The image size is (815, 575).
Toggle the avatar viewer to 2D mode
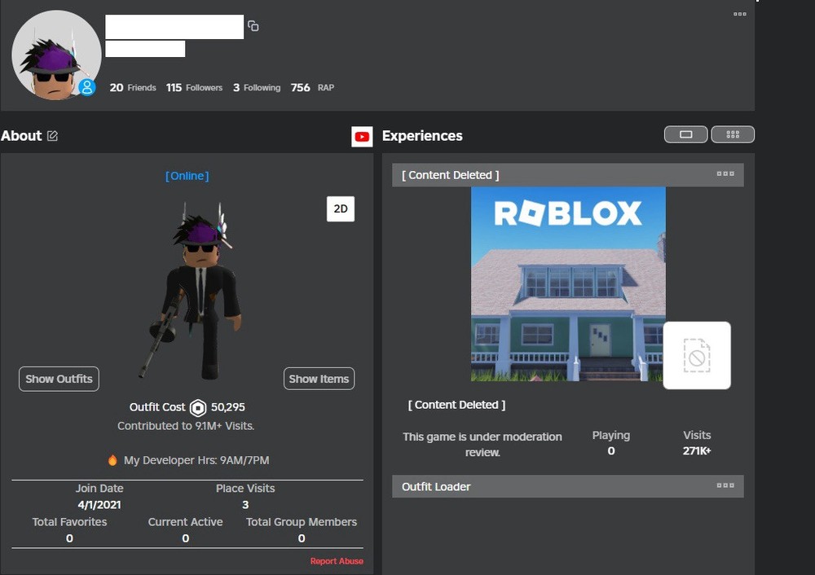coord(340,209)
